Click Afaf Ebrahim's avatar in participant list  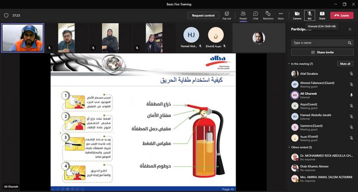[x=295, y=74]
